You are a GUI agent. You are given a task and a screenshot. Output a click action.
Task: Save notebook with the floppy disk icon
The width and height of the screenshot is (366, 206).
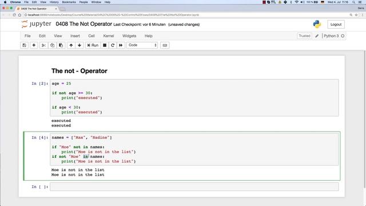click(24, 45)
